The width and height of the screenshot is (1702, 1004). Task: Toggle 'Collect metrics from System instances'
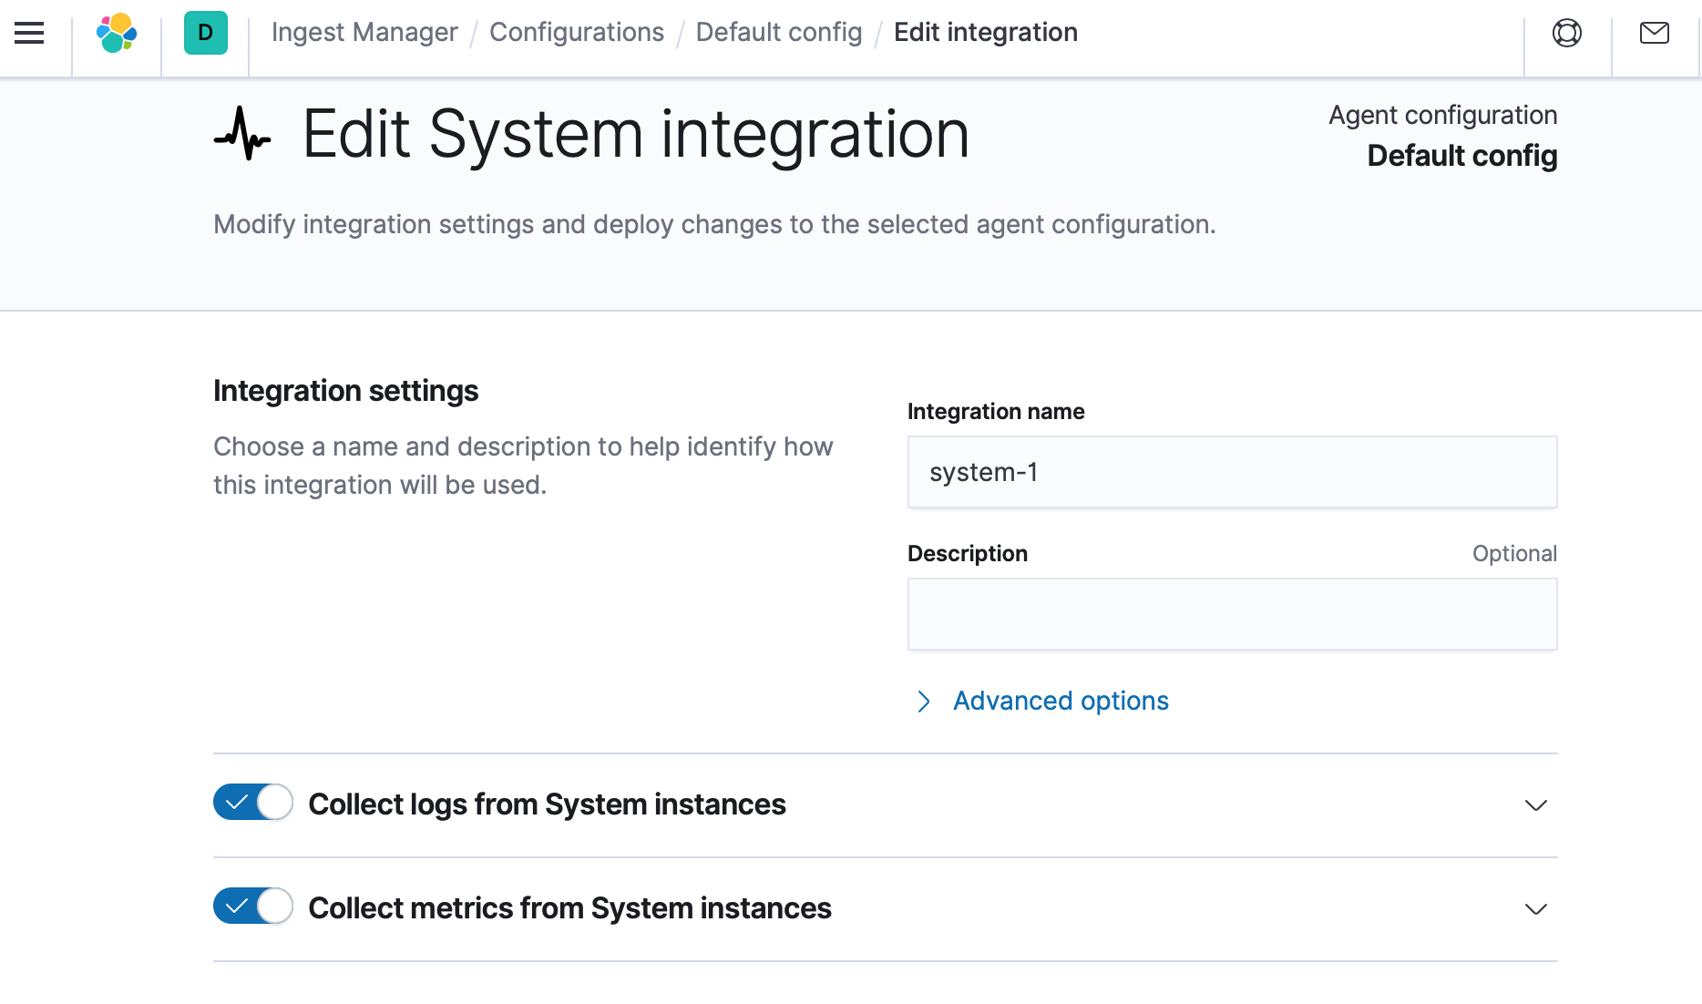[x=252, y=907]
